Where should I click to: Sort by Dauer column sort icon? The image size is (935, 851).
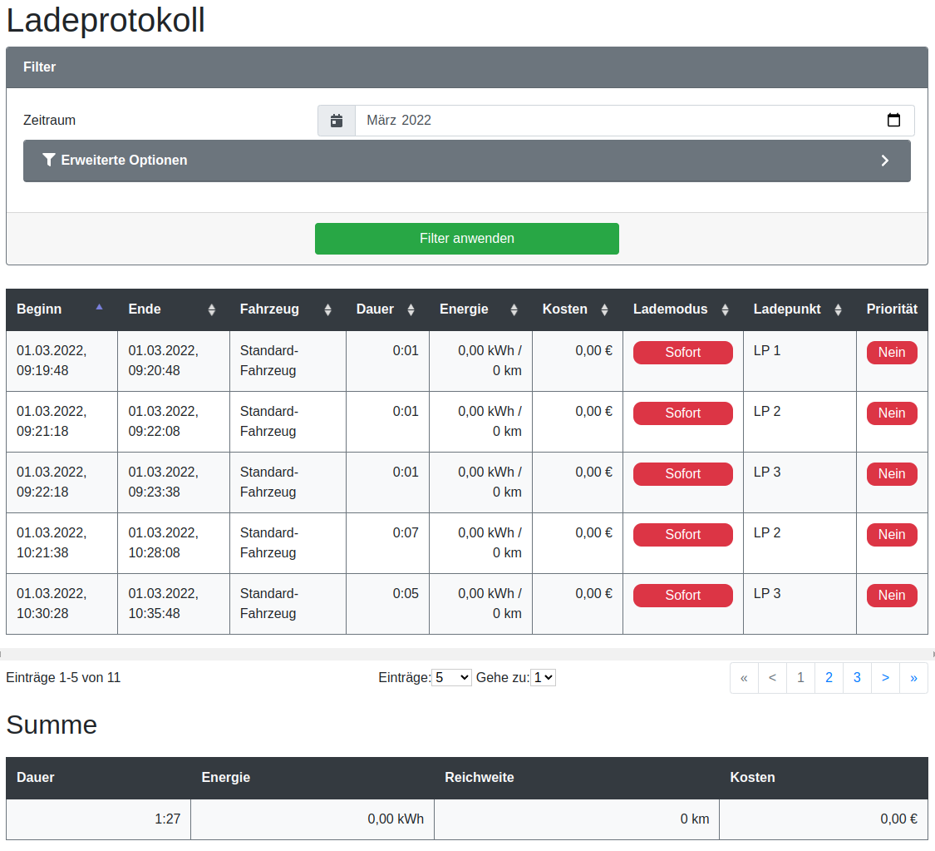coord(411,309)
